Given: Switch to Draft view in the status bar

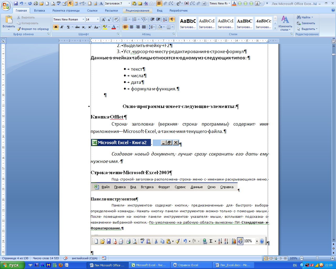Looking at the screenshot, I should (x=285, y=258).
